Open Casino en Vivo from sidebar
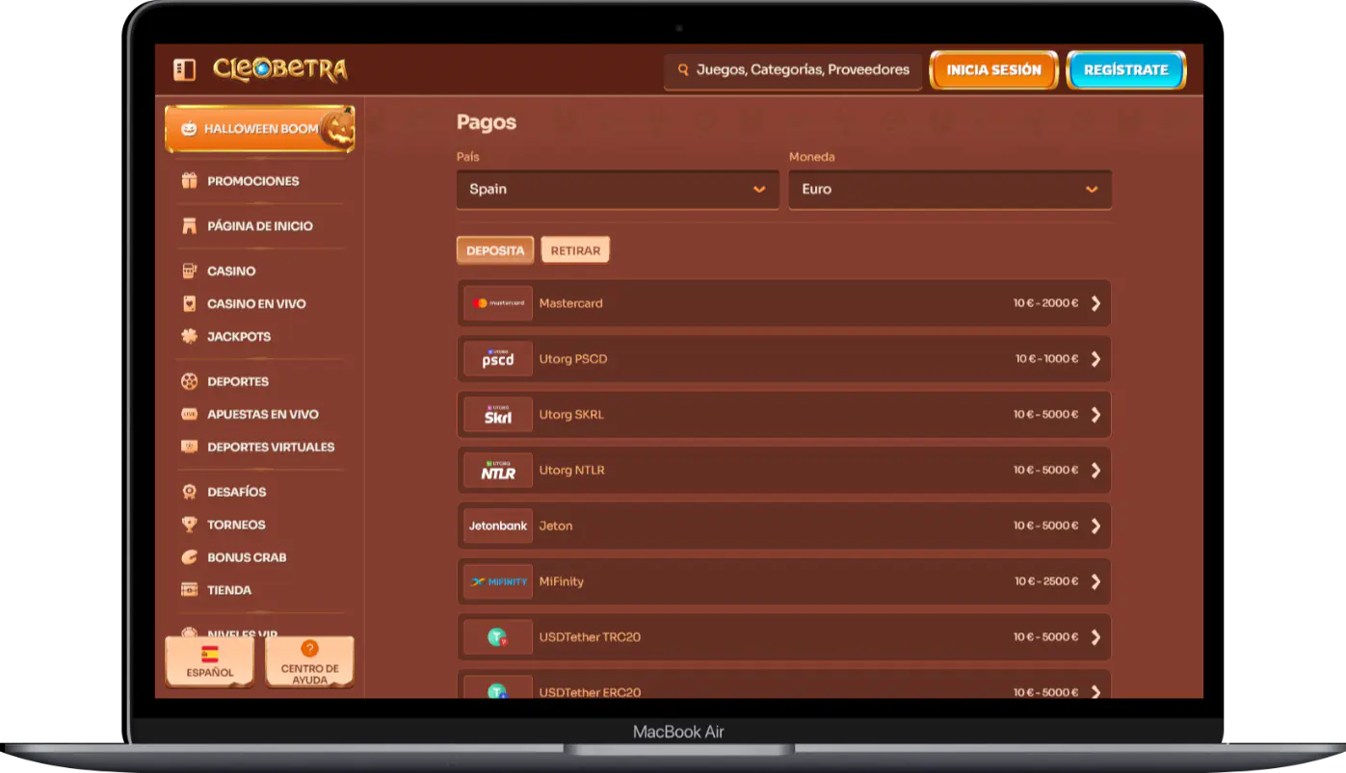Screen dimensions: 1346x773 pos(256,304)
